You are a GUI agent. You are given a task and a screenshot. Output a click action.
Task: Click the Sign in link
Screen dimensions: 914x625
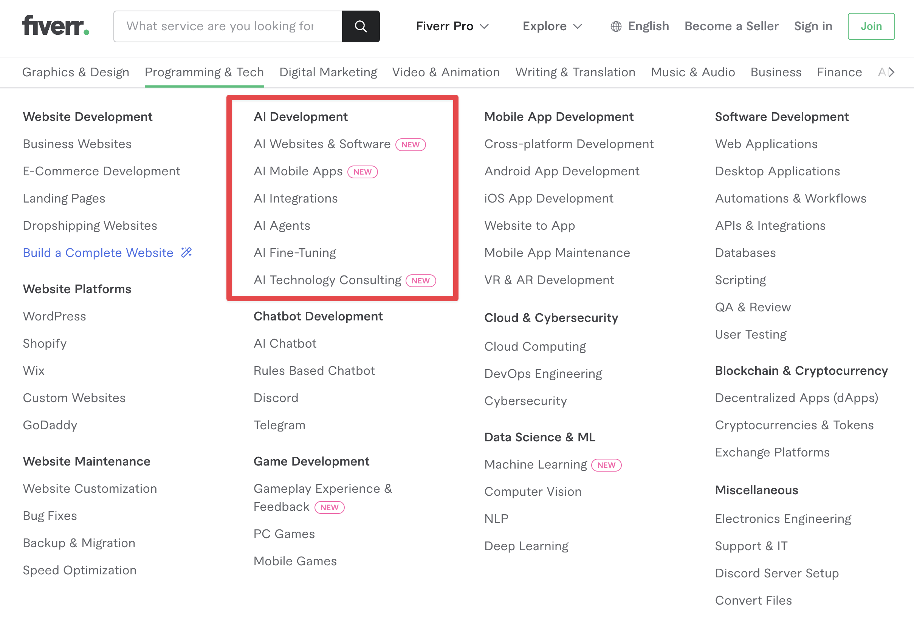(813, 26)
